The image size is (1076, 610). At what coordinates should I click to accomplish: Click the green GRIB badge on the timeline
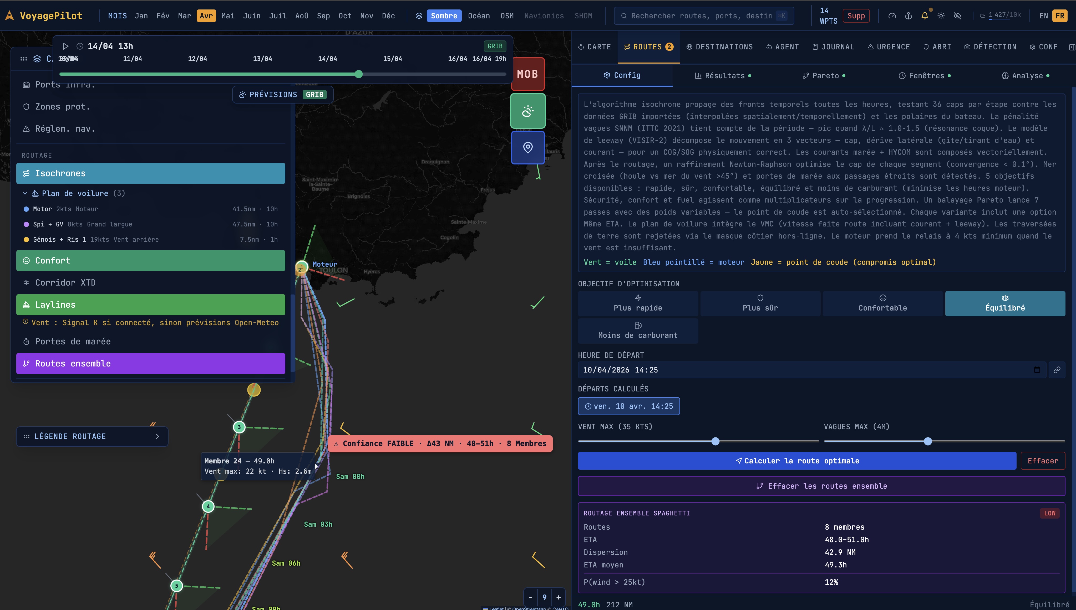click(x=495, y=46)
